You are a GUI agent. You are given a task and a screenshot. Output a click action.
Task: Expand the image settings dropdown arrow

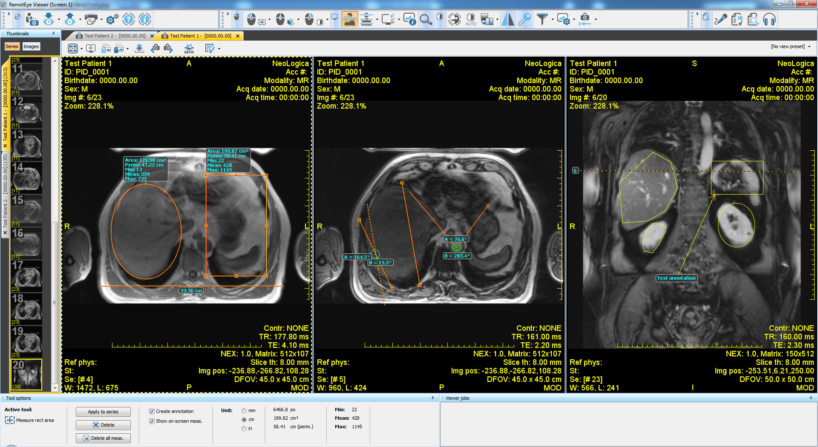click(x=574, y=20)
